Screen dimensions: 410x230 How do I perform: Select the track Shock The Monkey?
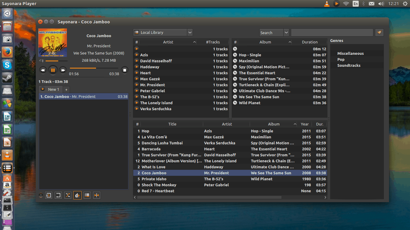click(230, 185)
